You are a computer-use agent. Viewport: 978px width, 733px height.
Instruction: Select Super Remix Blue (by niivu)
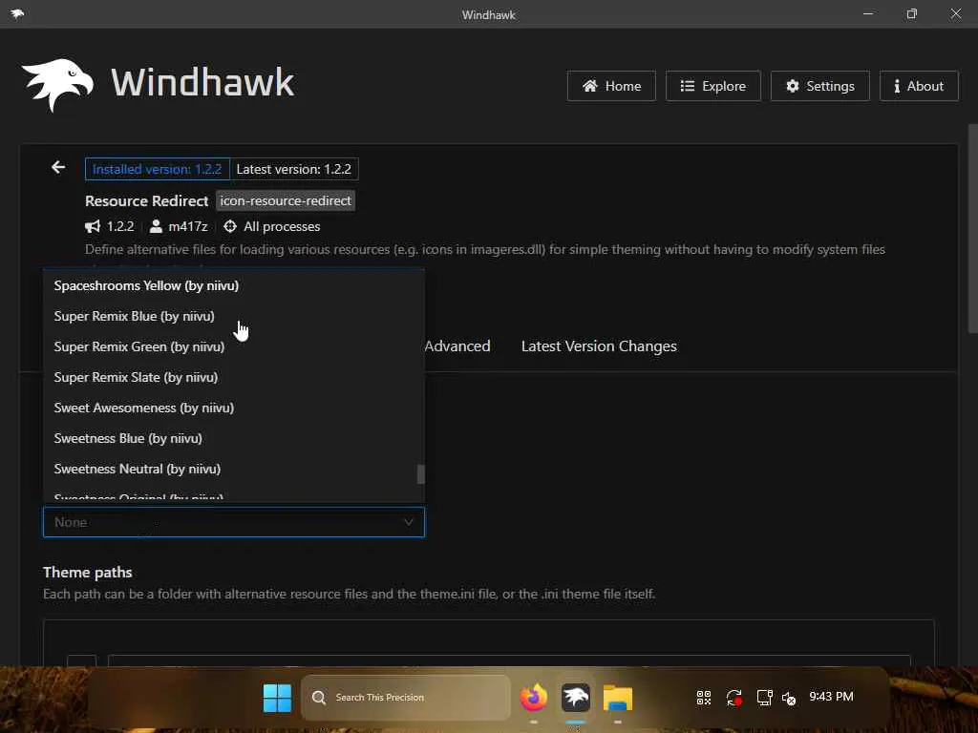(234, 316)
